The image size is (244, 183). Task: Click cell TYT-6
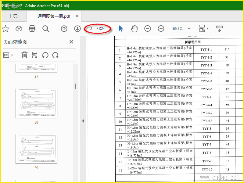pyautogui.click(x=207, y=137)
